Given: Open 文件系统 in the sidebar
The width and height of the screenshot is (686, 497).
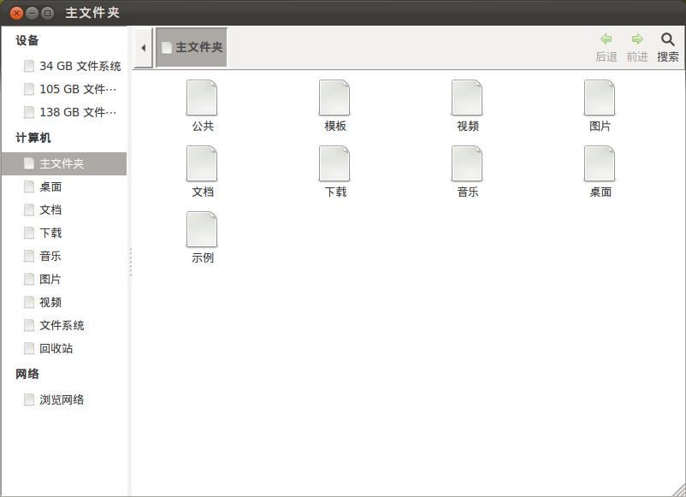Looking at the screenshot, I should click(64, 326).
